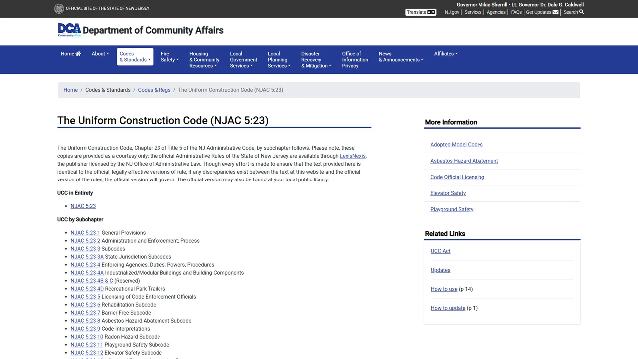
Task: Click Home in the breadcrumb trail
Action: tap(70, 90)
